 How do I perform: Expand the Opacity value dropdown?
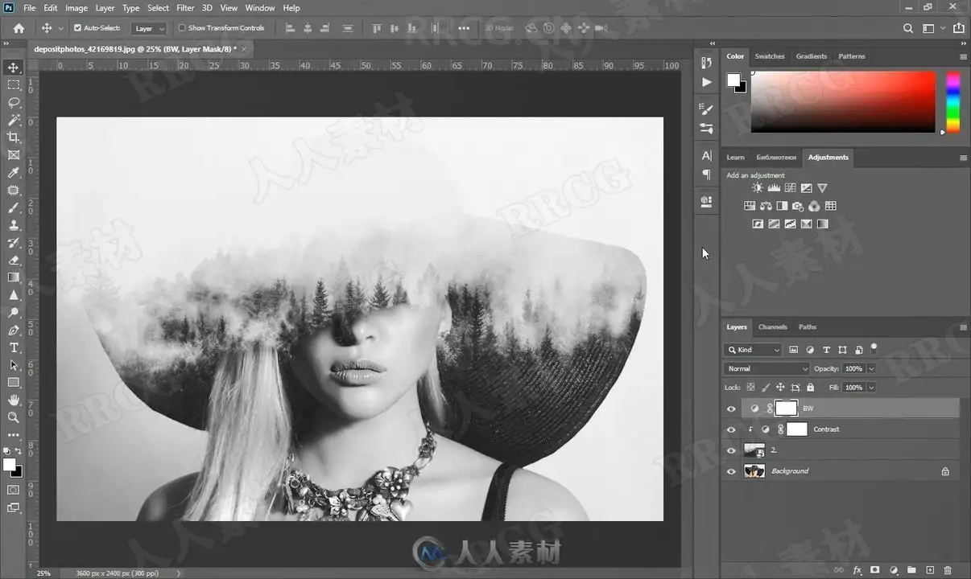[x=871, y=368]
